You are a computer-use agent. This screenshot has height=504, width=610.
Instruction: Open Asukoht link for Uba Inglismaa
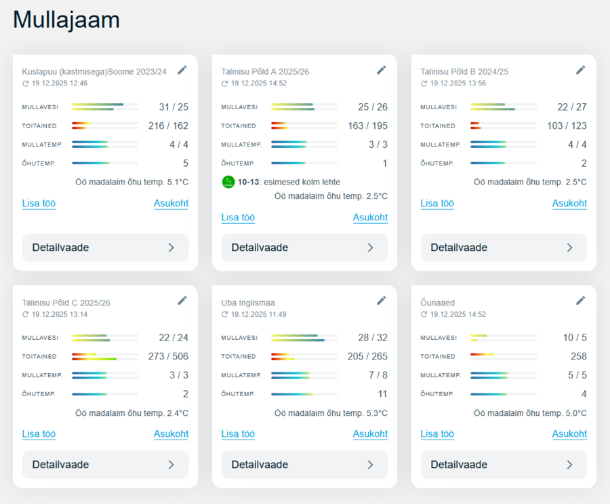coord(370,434)
